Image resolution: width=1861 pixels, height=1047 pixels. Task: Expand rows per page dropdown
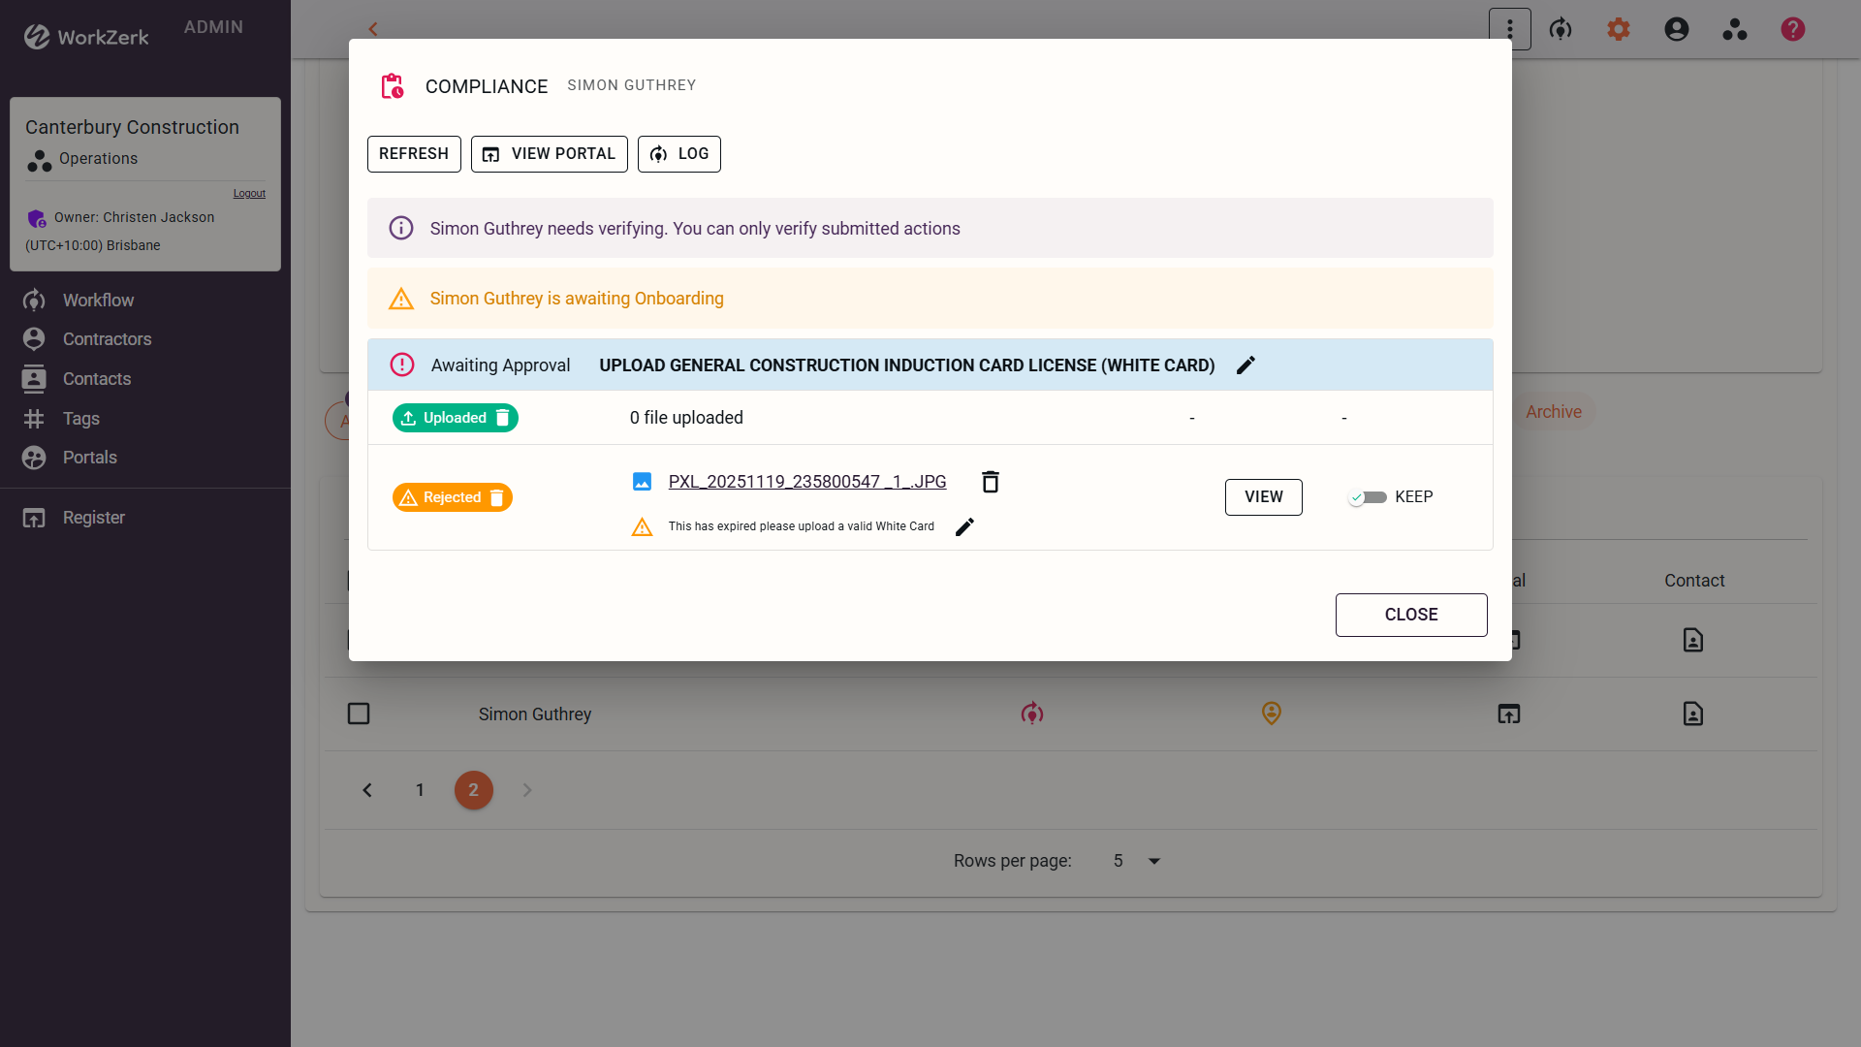1153,861
